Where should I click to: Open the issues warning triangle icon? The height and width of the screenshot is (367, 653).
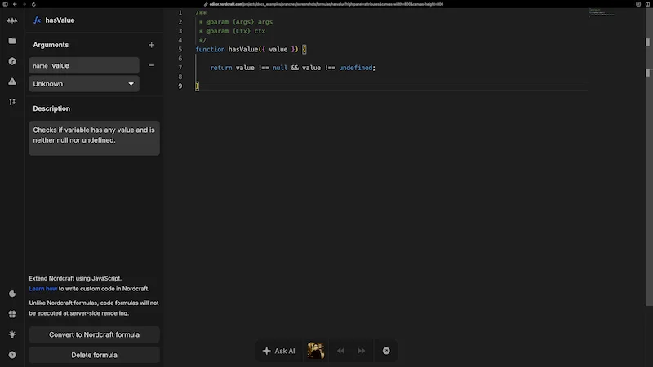click(12, 82)
